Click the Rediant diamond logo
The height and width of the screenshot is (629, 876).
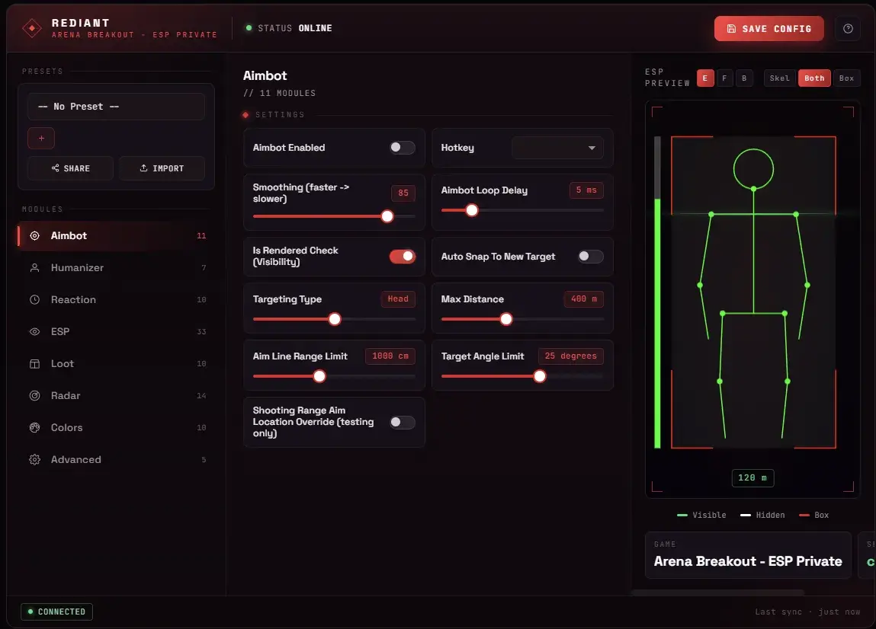click(32, 28)
